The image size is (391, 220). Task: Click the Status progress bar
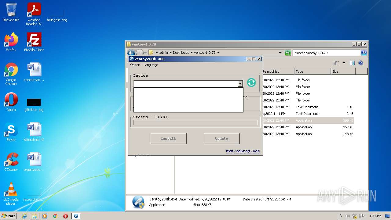195,123
